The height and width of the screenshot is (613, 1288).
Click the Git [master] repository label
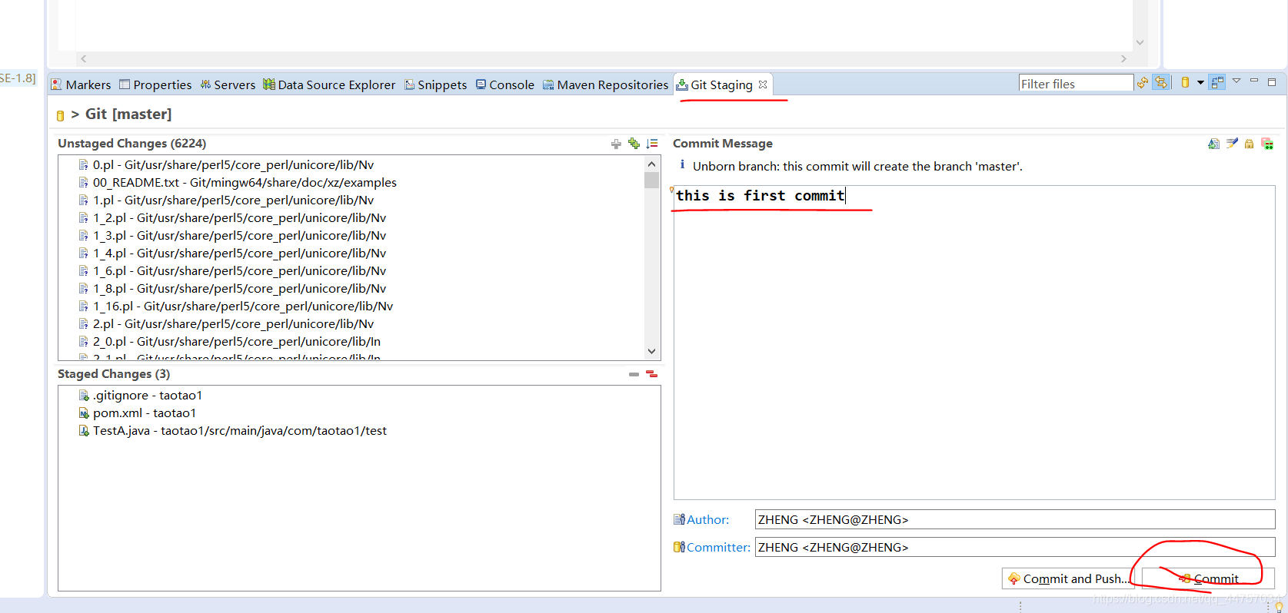click(x=128, y=114)
